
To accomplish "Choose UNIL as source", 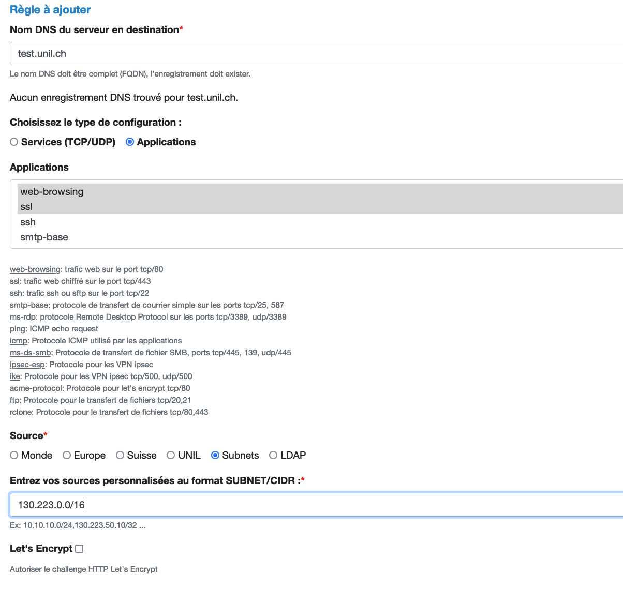I will 171,455.
